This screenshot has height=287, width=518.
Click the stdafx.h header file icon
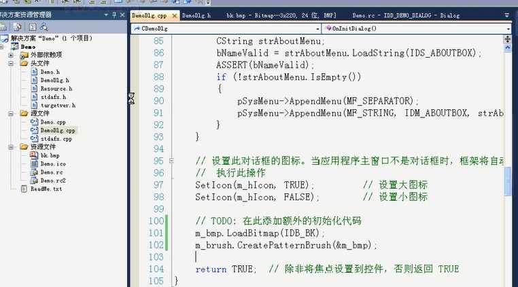pos(34,96)
